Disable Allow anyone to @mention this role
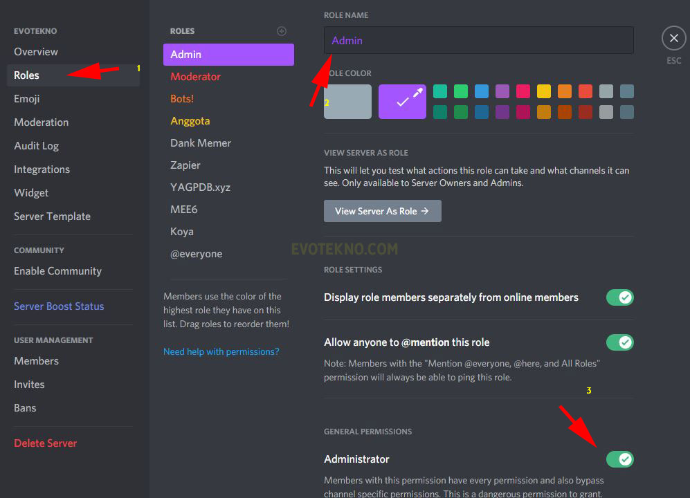Viewport: 690px width, 498px height. 619,342
